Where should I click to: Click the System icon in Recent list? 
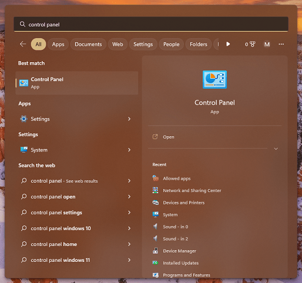coord(156,214)
